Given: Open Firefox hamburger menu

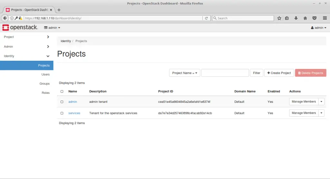Looking at the screenshot, I should 325,18.
